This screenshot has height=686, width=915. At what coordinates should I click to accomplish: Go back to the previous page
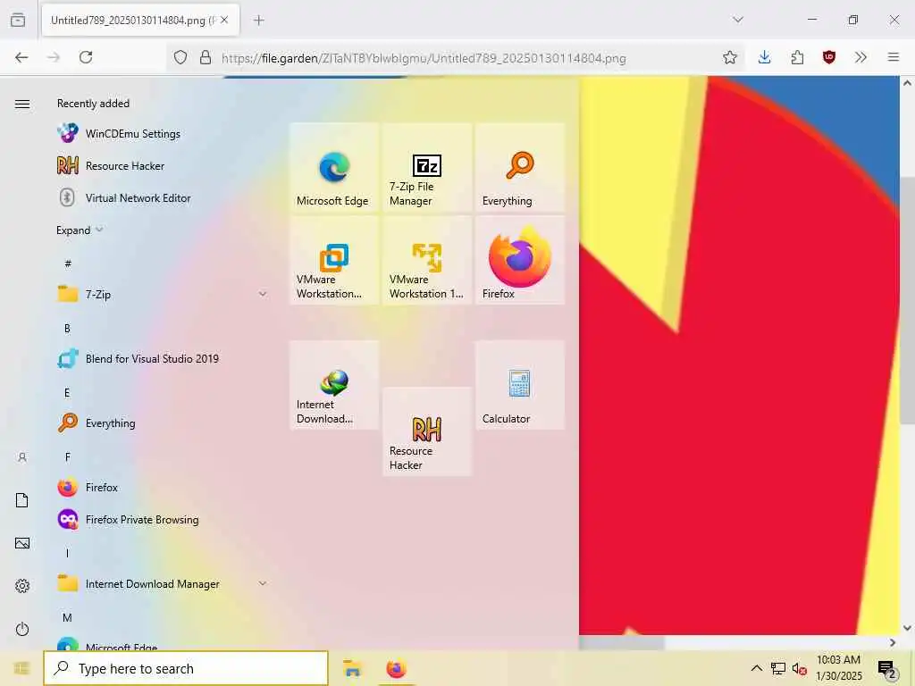[x=21, y=57]
